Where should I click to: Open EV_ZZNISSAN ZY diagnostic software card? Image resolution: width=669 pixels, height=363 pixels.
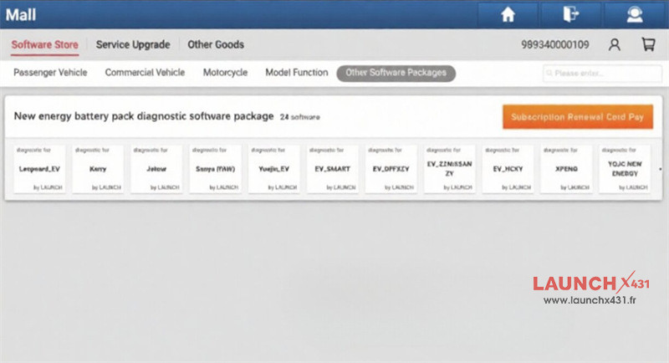click(450, 169)
